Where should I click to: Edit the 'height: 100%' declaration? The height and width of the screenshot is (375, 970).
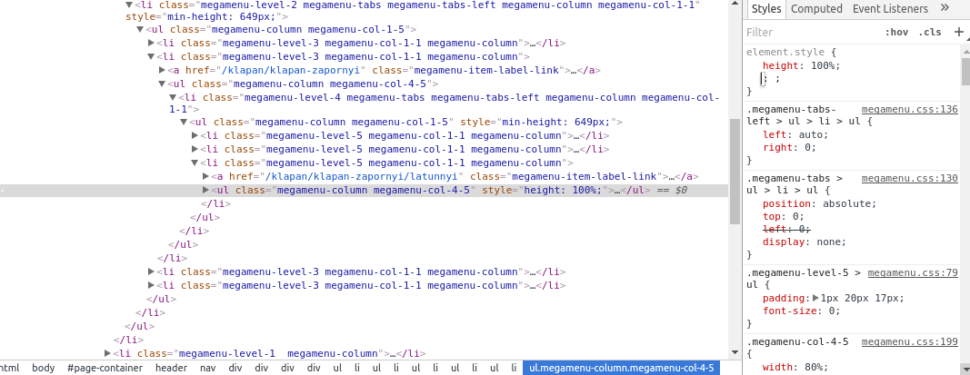coord(802,66)
